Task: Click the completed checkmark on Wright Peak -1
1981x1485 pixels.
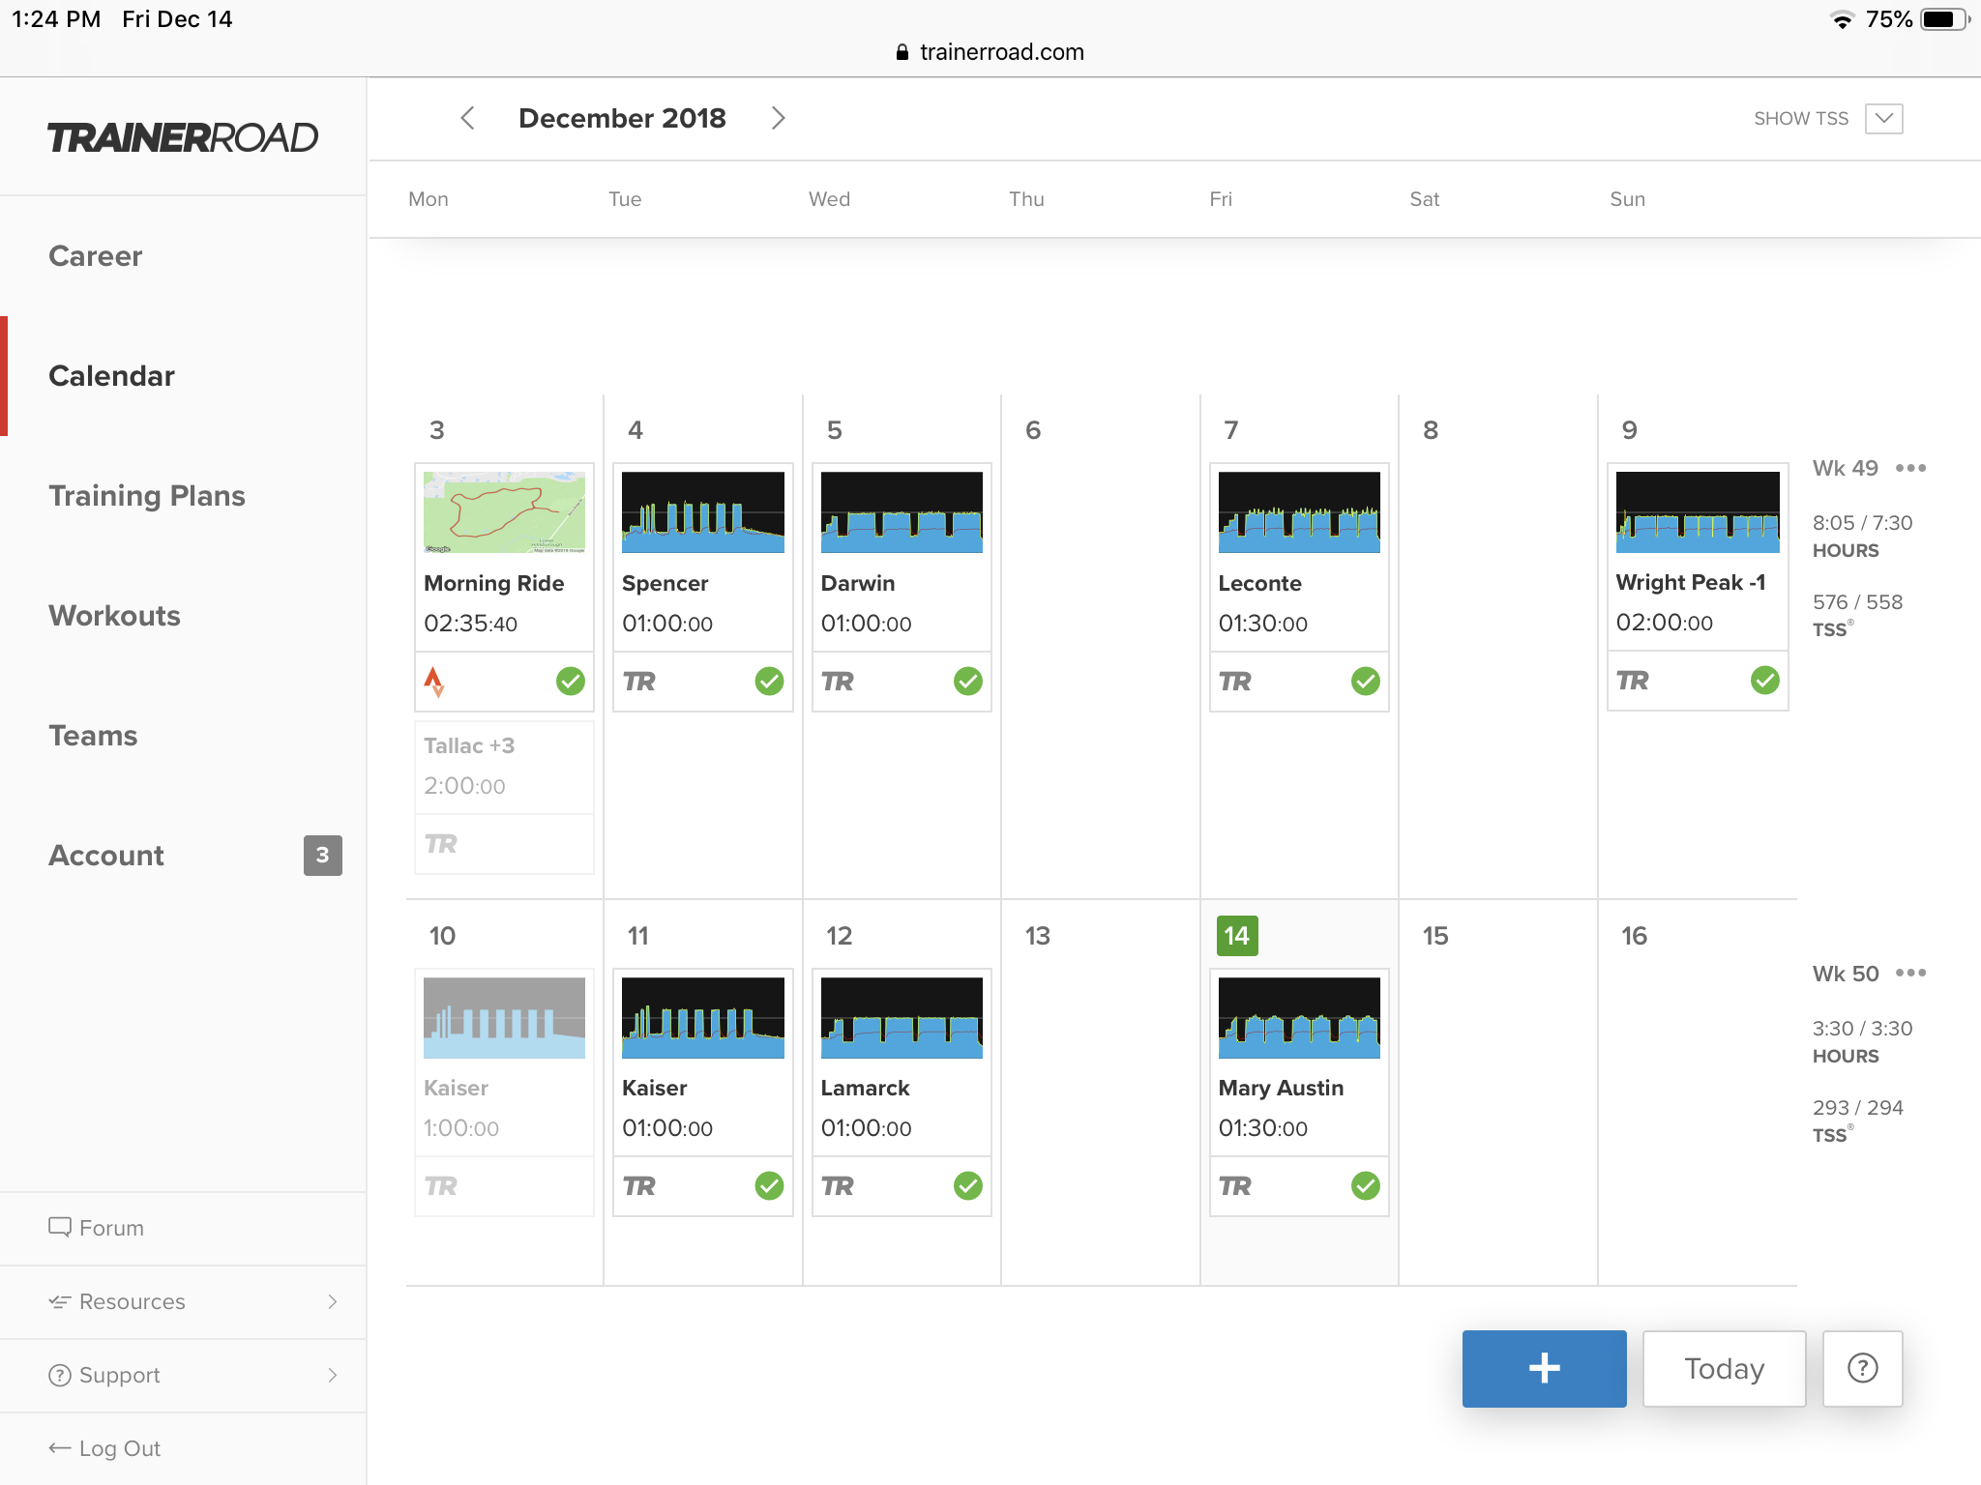Action: (1764, 681)
